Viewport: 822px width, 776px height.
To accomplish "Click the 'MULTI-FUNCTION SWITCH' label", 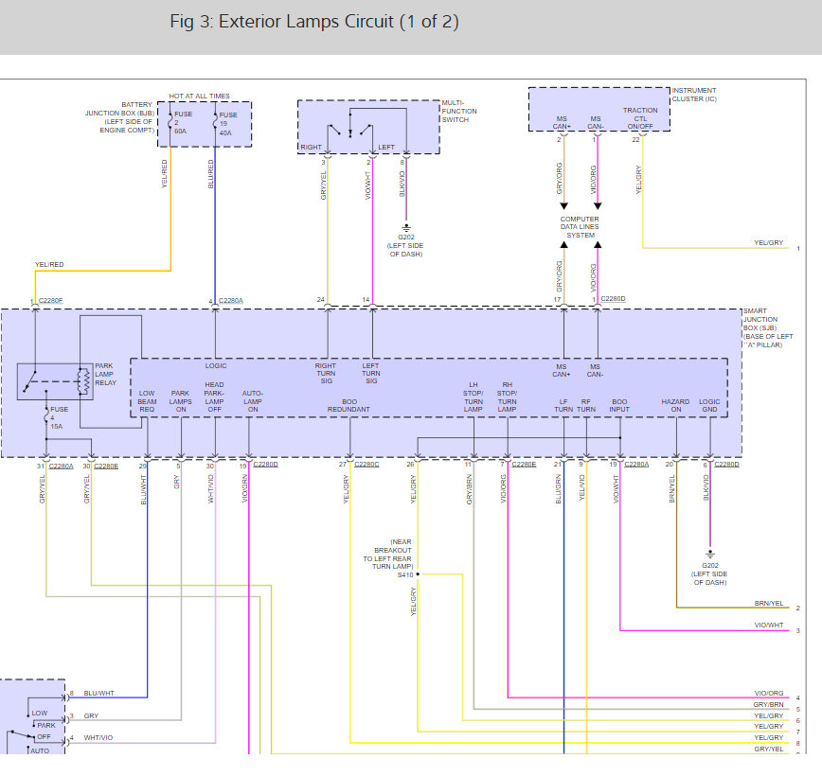I will [459, 111].
